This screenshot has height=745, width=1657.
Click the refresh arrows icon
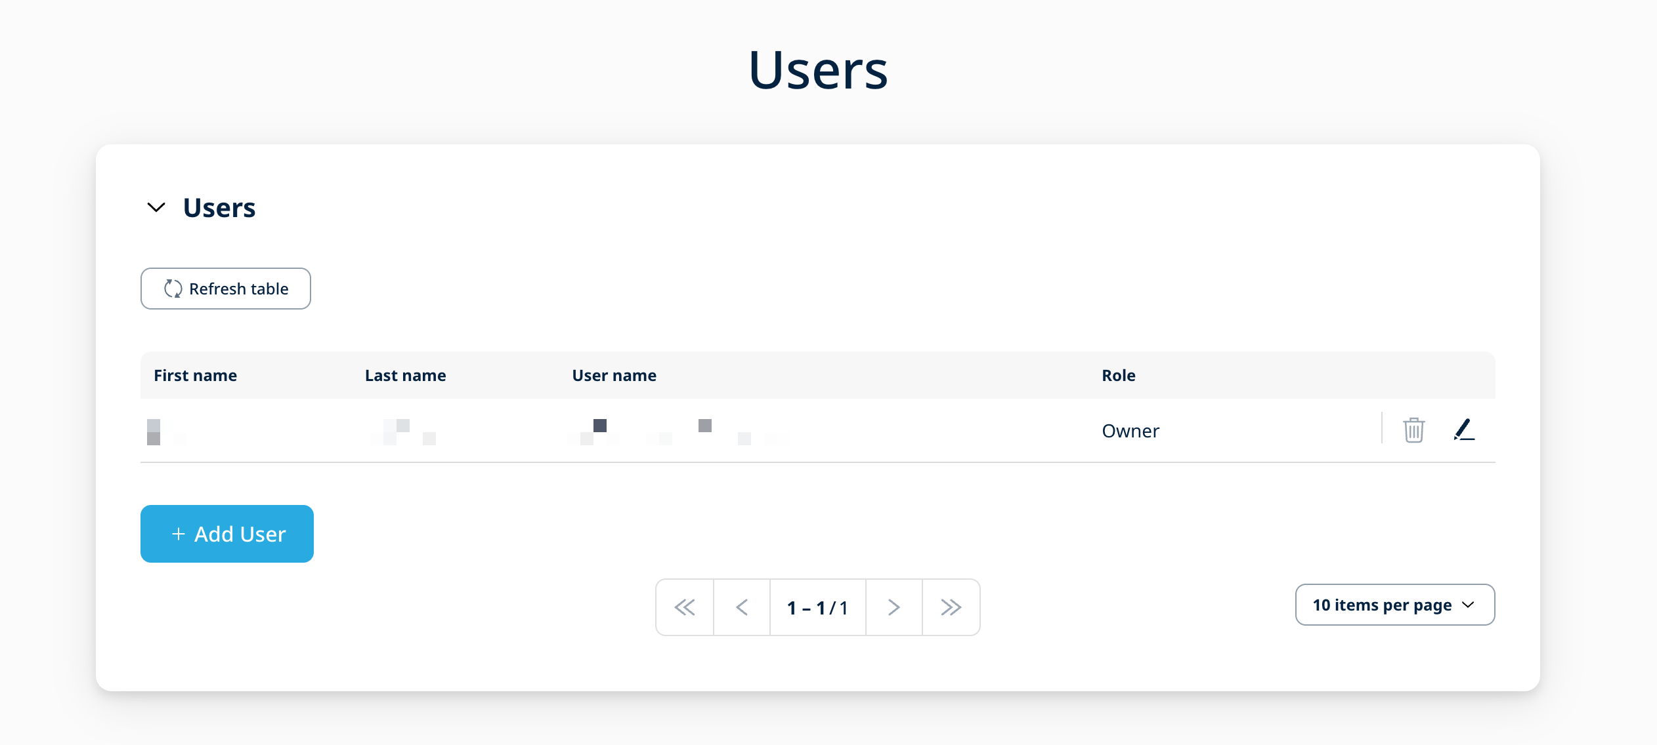173,289
